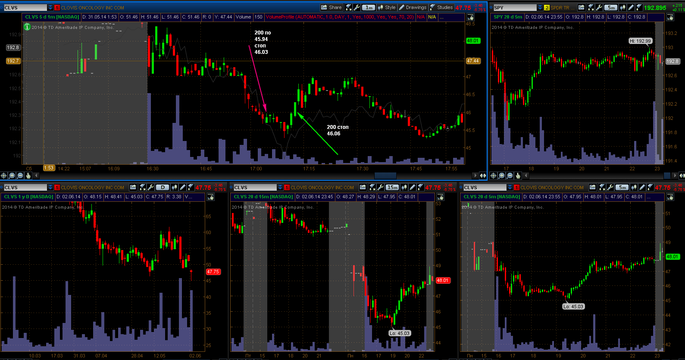The image size is (685, 360).
Task: Select pan hand tool under CLVS 1m chart
Action: click(28, 175)
